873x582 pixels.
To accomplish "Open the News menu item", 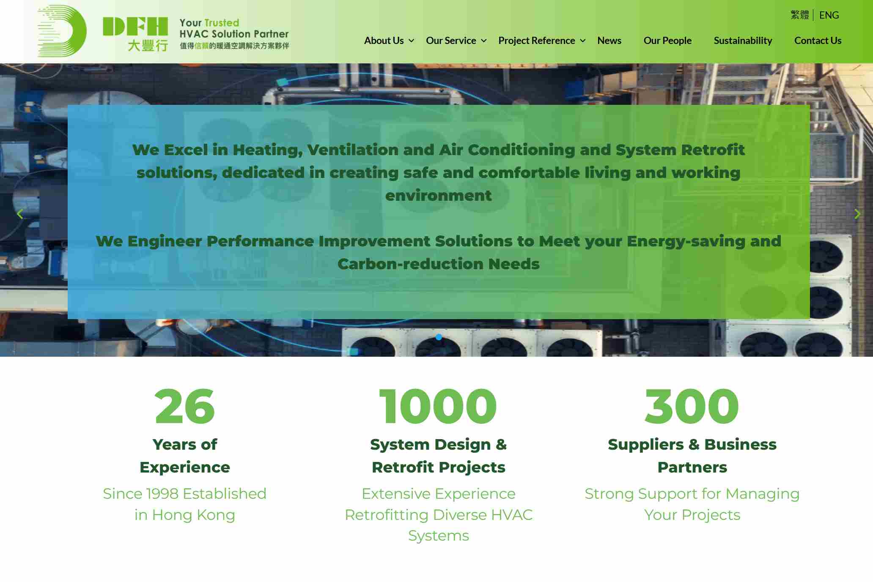I will pos(609,41).
